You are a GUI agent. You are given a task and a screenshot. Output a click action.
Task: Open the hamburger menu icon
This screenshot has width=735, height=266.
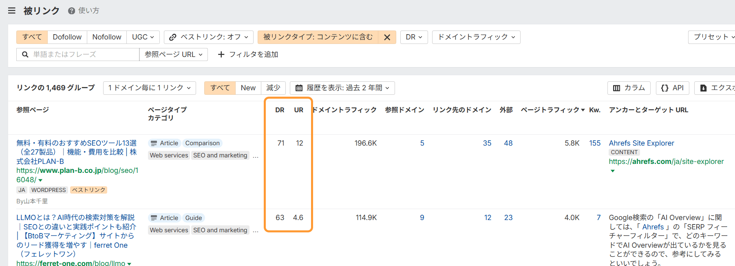tap(12, 11)
